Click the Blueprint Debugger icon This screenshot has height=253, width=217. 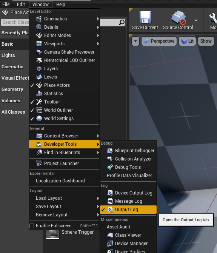pos(110,151)
